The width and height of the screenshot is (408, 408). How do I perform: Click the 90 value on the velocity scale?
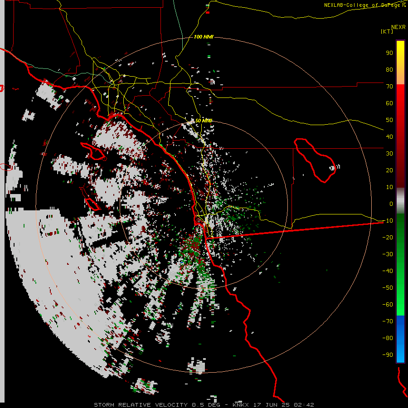point(389,53)
